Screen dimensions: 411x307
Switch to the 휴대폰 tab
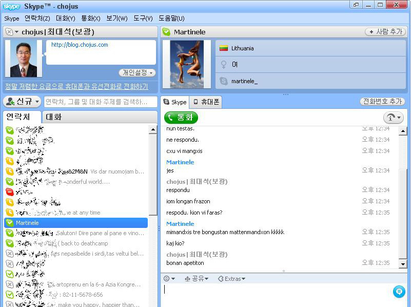pyautogui.click(x=206, y=102)
